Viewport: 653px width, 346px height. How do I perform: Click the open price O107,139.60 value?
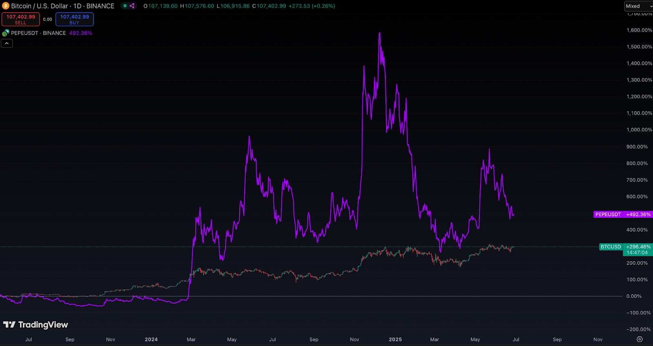160,6
